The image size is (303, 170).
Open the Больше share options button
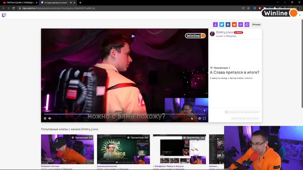point(256,25)
